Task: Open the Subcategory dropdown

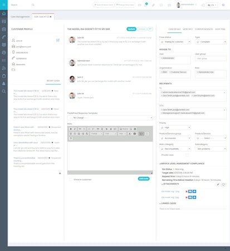Action: tap(211, 149)
